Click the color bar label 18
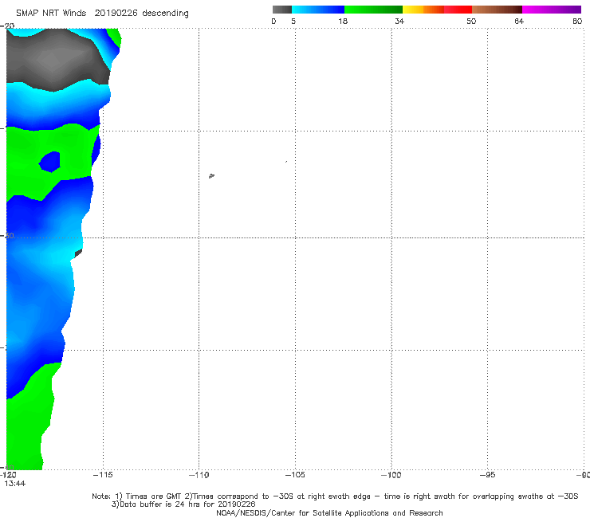Screen dimensions: 590x518 tap(343, 21)
